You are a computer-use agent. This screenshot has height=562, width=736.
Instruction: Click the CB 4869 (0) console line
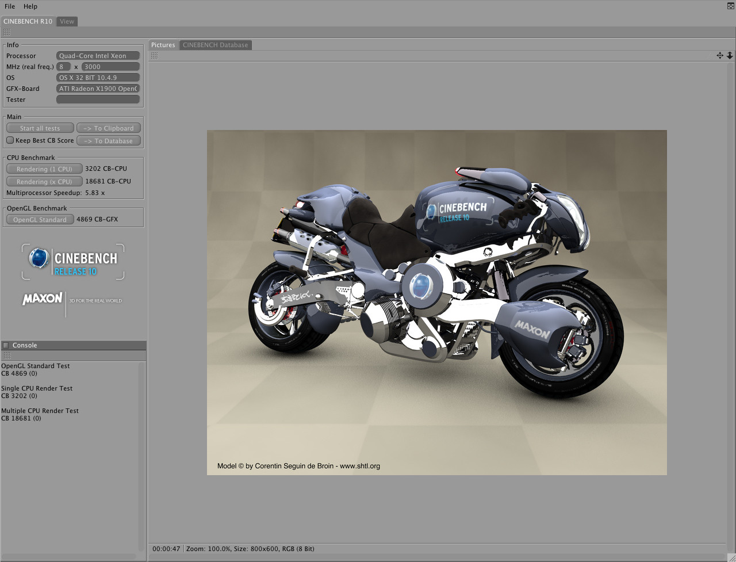pyautogui.click(x=19, y=373)
